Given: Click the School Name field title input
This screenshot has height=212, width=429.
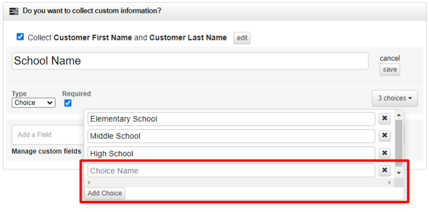Looking at the screenshot, I should [190, 61].
